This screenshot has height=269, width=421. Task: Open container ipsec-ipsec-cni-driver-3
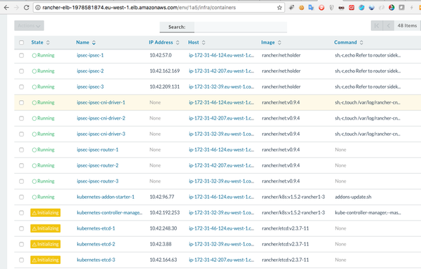tap(101, 134)
